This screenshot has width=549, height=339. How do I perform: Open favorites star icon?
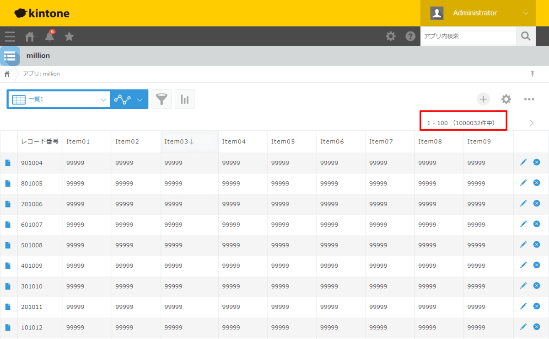coord(69,37)
